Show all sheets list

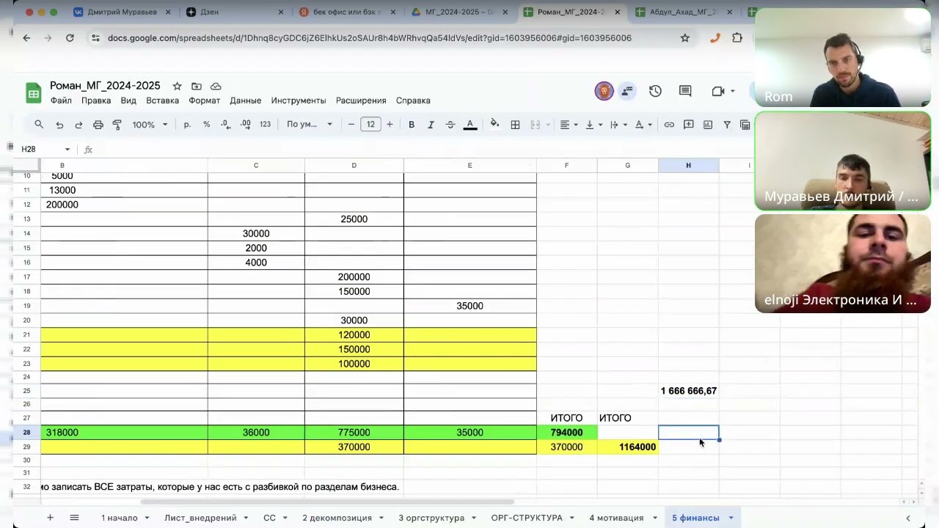click(74, 518)
